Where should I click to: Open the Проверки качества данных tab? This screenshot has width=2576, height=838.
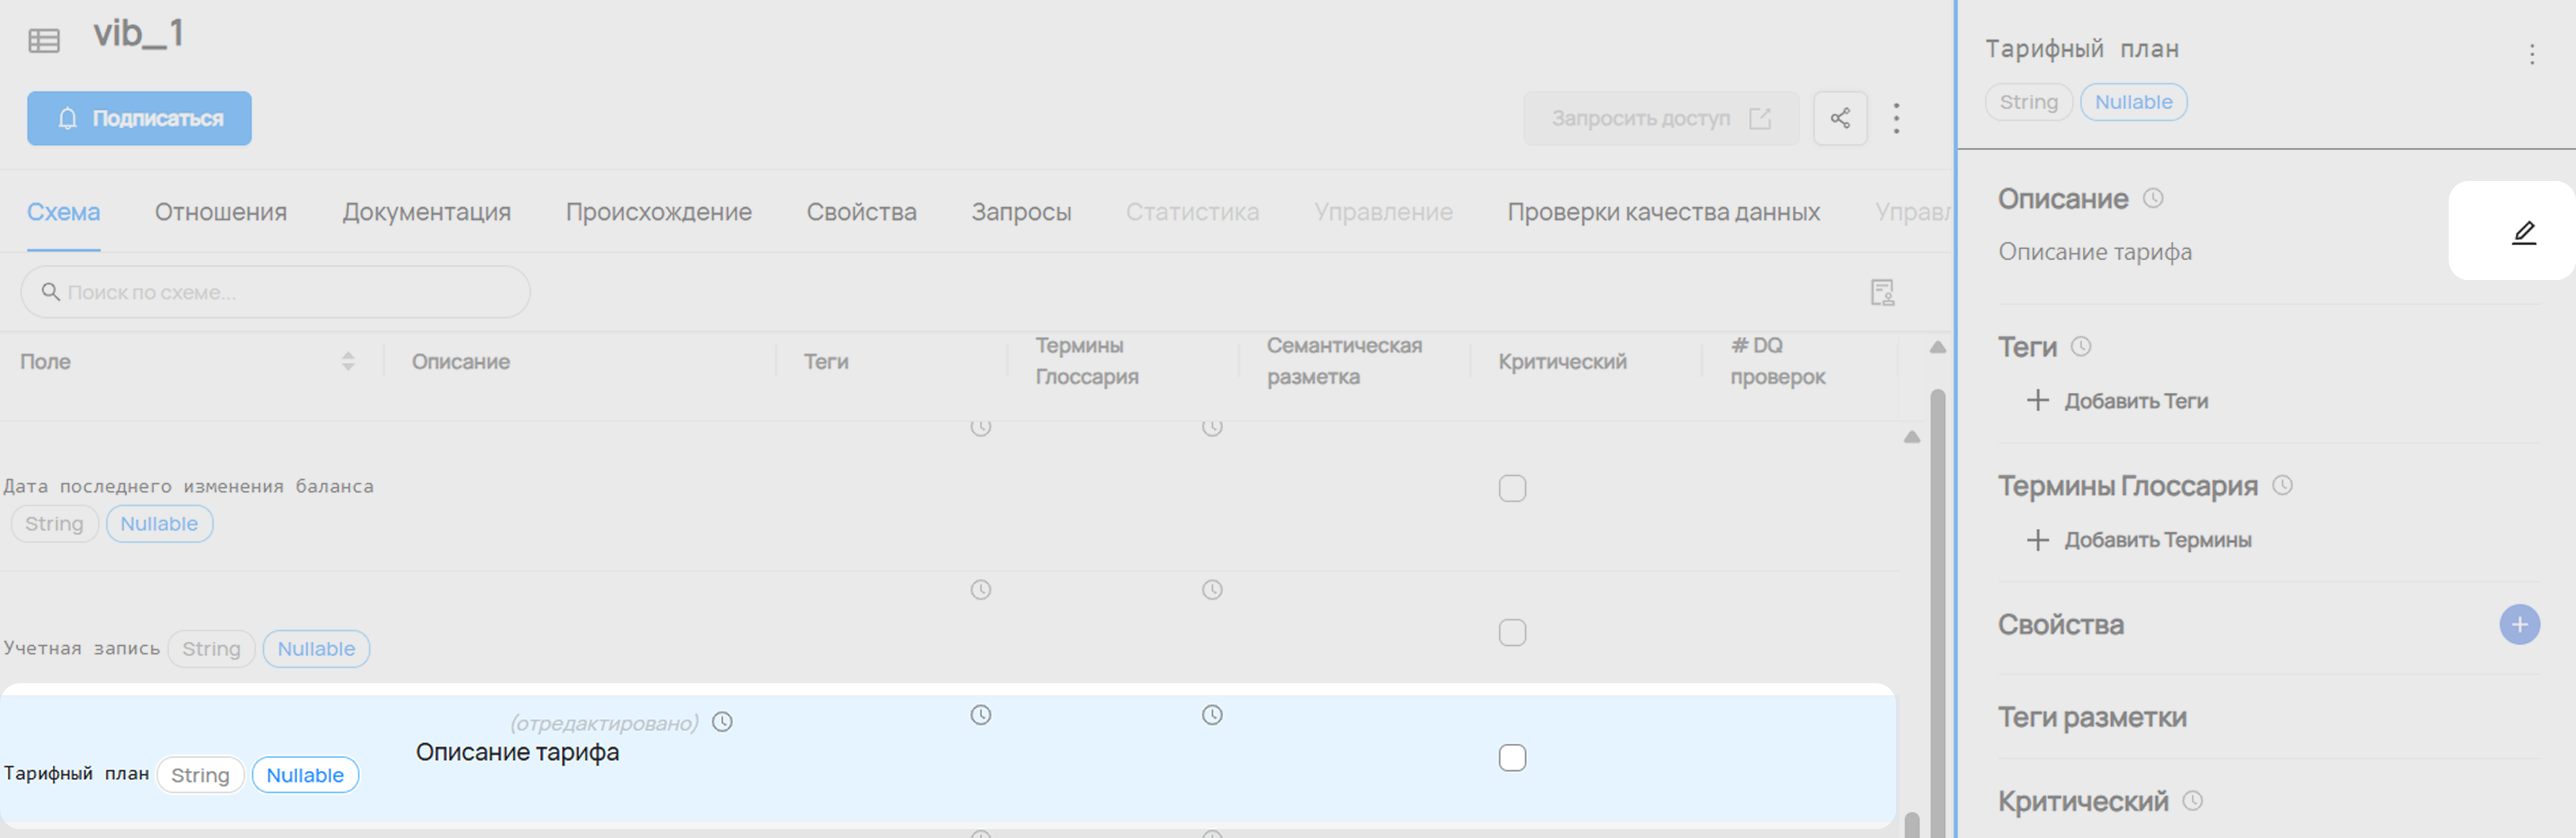(1663, 212)
